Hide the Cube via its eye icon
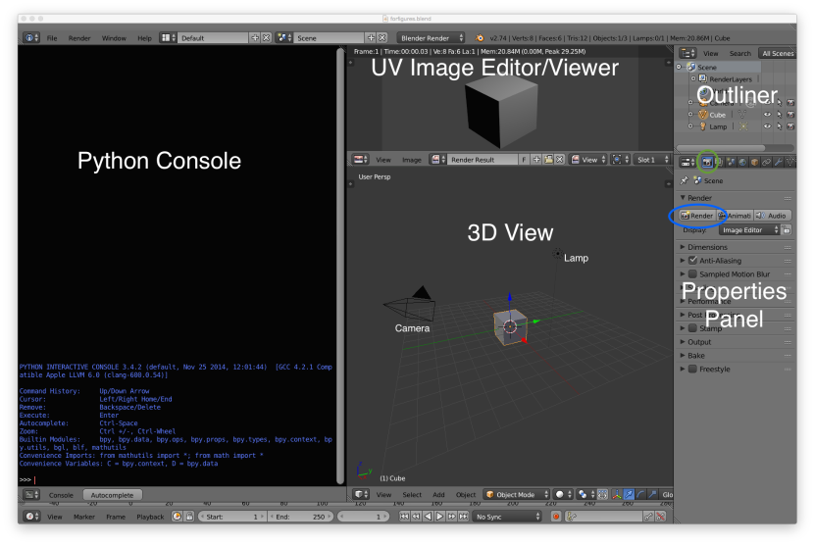 tap(767, 115)
